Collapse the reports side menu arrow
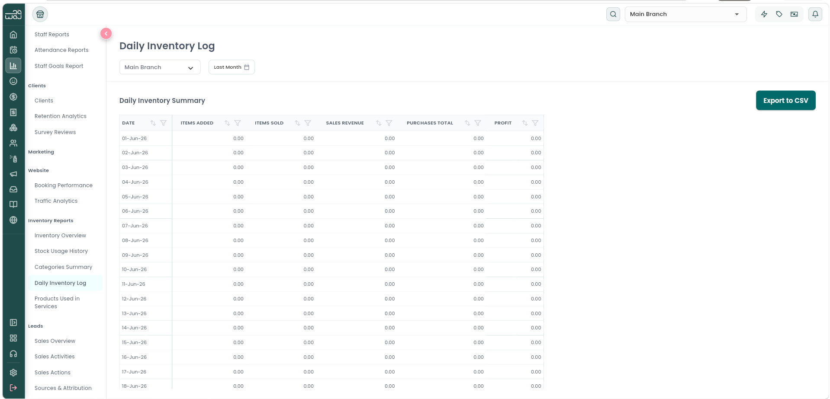Image resolution: width=830 pixels, height=399 pixels. (x=106, y=33)
